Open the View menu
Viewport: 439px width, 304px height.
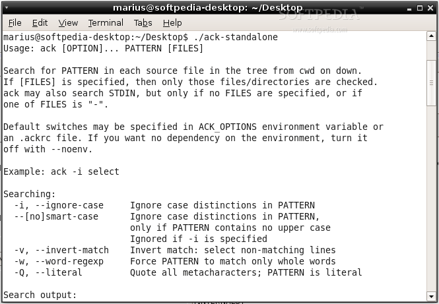[x=68, y=23]
